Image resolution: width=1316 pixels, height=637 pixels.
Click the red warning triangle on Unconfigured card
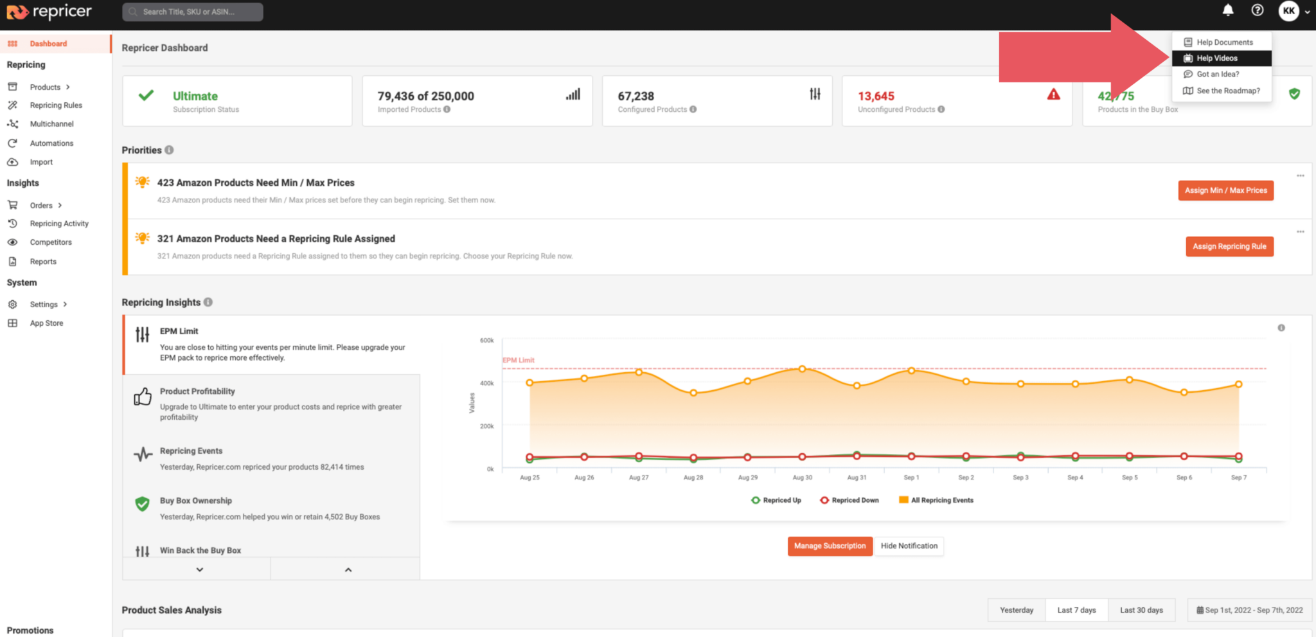pos(1054,94)
